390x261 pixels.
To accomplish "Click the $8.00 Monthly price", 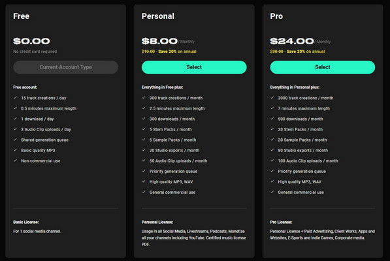I will [168, 41].
